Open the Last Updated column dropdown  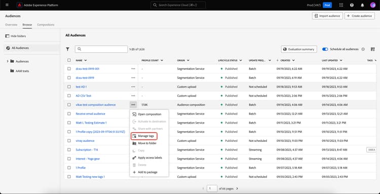(x=341, y=60)
